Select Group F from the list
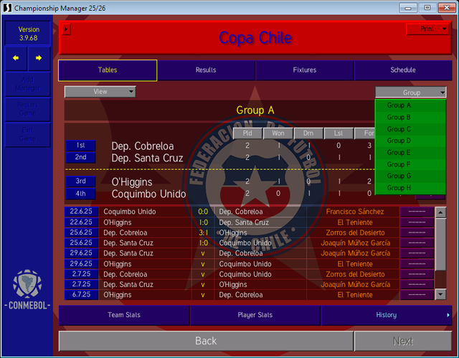 pos(410,164)
